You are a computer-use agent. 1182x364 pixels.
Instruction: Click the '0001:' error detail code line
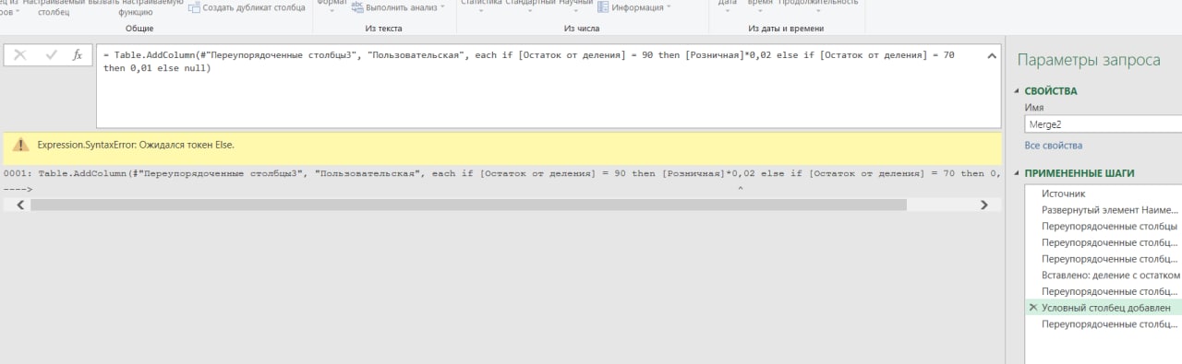[501, 173]
